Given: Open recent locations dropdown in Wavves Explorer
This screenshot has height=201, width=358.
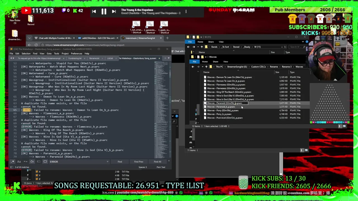Looking at the screenshot, I should pyautogui.click(x=202, y=67).
